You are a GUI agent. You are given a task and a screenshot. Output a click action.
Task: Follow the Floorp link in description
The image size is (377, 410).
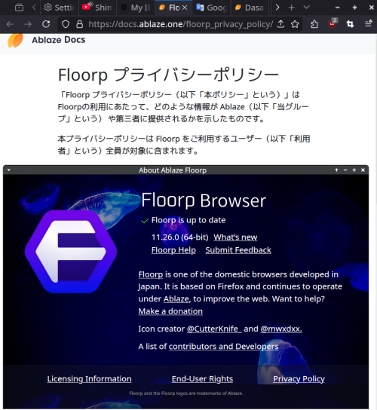tap(151, 274)
